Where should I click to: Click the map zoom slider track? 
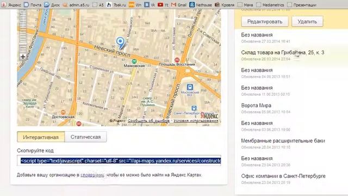23,31
